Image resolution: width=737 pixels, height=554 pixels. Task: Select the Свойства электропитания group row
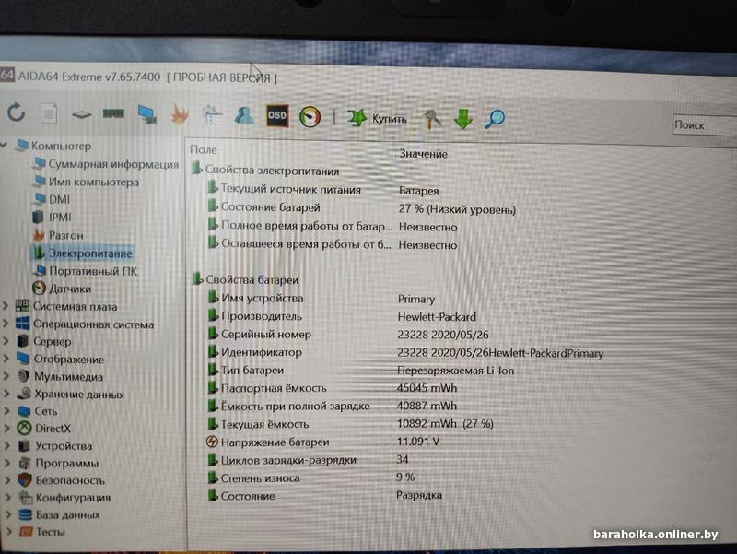(x=265, y=171)
